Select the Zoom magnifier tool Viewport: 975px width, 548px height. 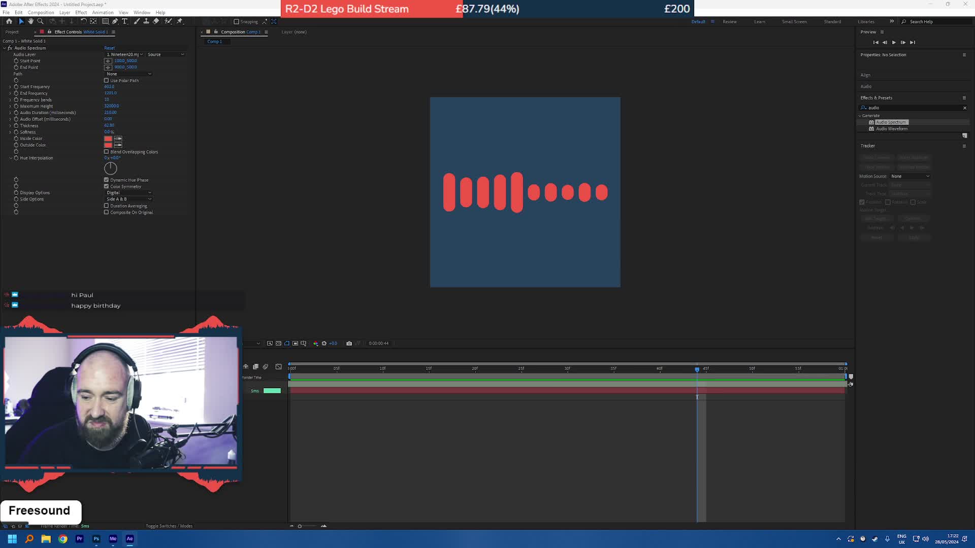(x=40, y=21)
